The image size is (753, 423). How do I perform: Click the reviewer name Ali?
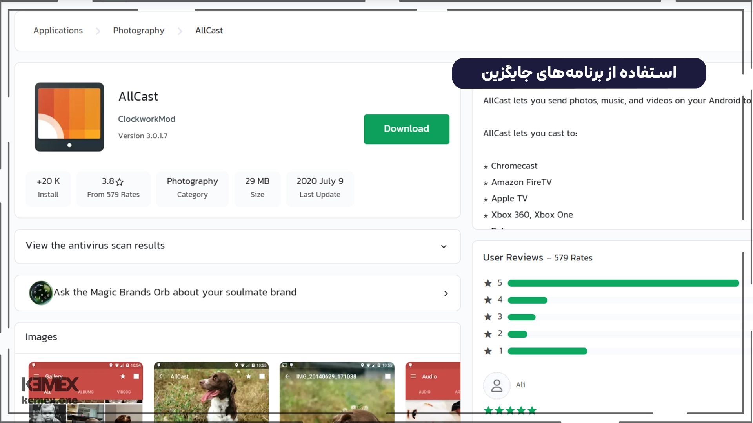520,385
